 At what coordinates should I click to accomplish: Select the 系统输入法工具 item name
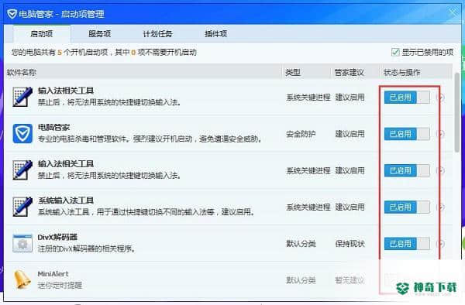(66, 200)
